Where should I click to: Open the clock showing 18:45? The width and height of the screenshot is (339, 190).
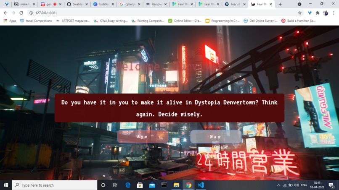[317, 185]
